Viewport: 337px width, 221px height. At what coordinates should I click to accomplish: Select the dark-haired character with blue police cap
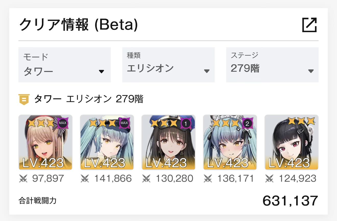[x=168, y=142]
